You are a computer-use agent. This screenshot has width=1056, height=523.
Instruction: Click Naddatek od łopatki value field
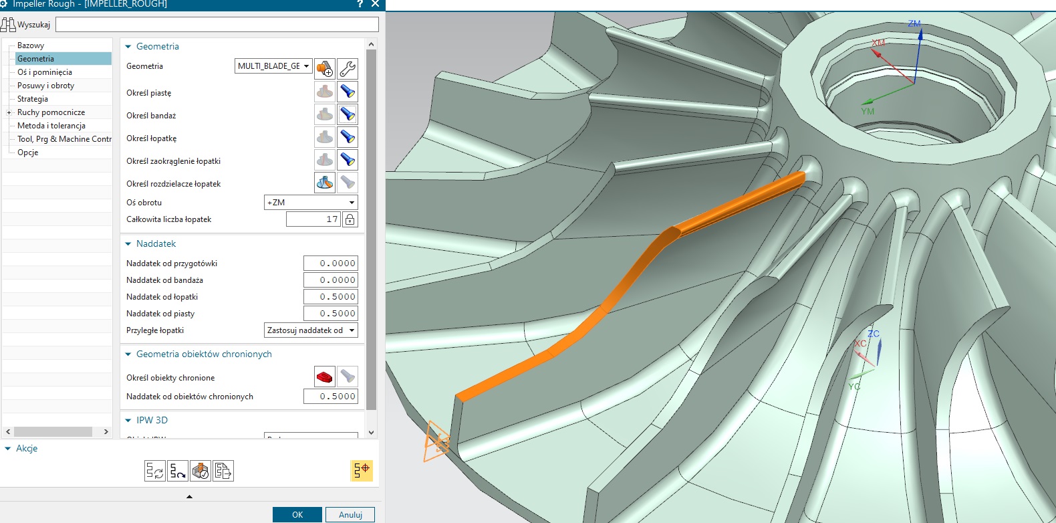330,296
